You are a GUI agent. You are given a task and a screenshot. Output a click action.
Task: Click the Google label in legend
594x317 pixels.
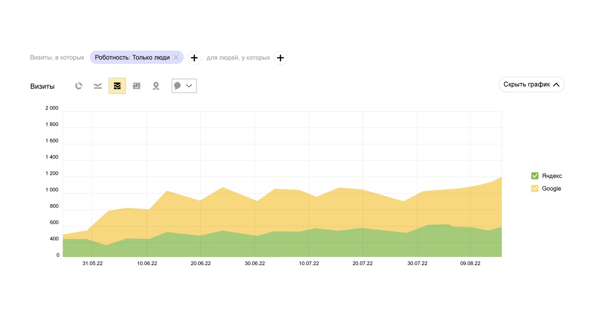[551, 189]
